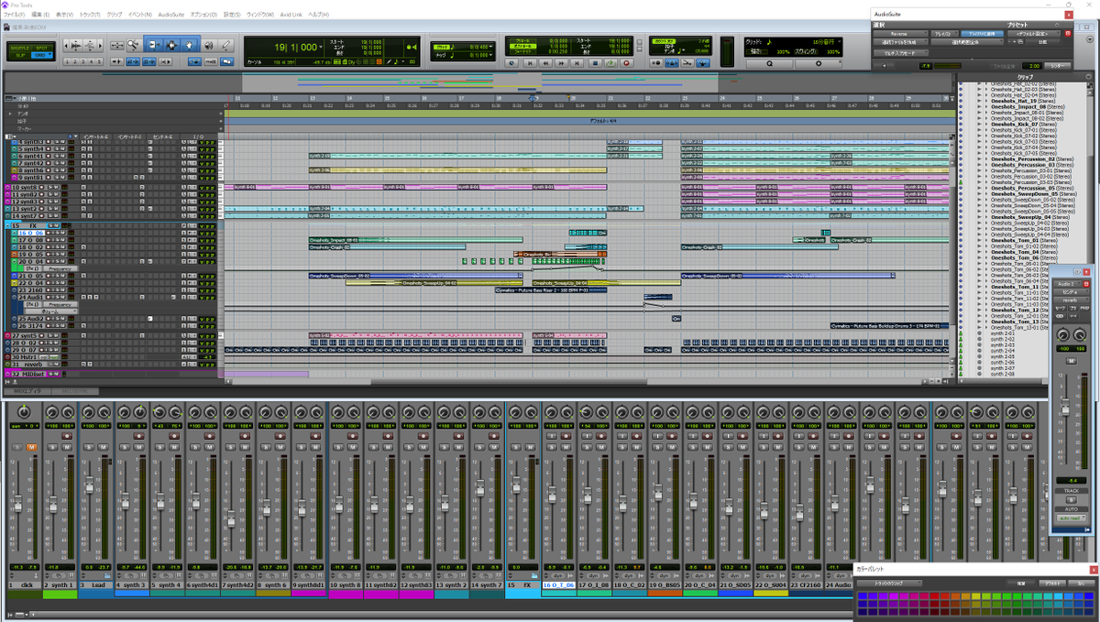Enable SPOT edit mode
Screen dimensions: 1100x622
(x=44, y=47)
